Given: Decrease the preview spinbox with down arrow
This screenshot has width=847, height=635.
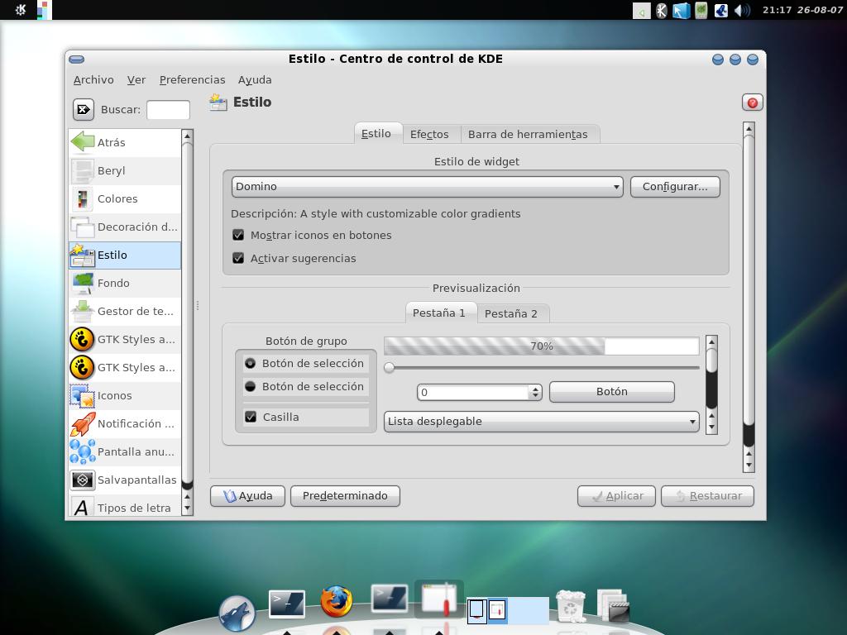Looking at the screenshot, I should (x=535, y=396).
